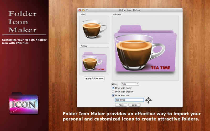The width and height of the screenshot is (210, 131).
Task: Open the Style dropdown showing Pink
Action: pyautogui.click(x=130, y=84)
